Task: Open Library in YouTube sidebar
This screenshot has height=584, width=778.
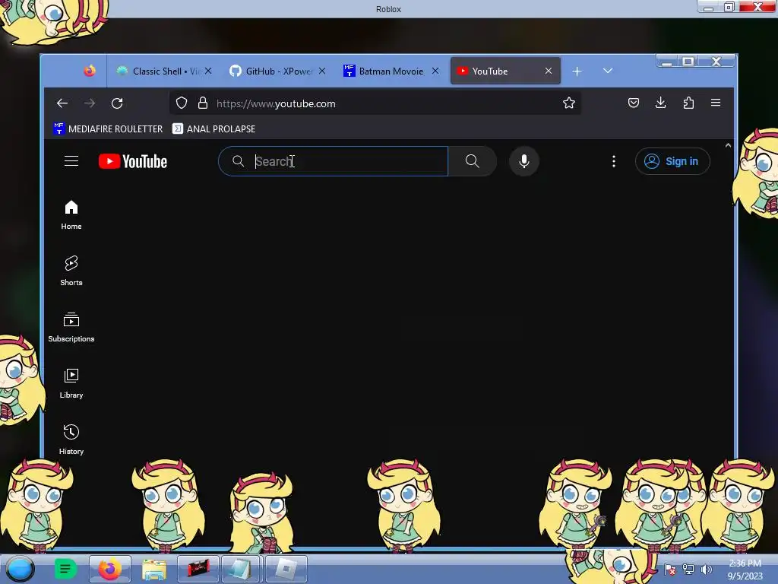Action: [x=71, y=383]
